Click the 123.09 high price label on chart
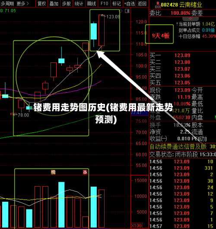Screen dimensions: 216x229 (113, 17)
